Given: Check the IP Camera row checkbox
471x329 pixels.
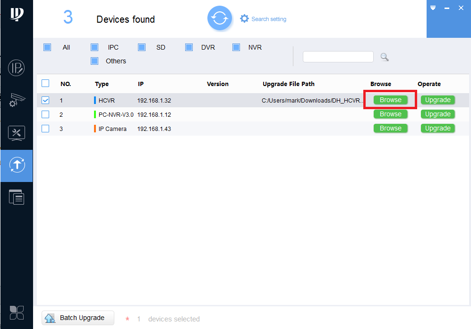Looking at the screenshot, I should [x=45, y=129].
